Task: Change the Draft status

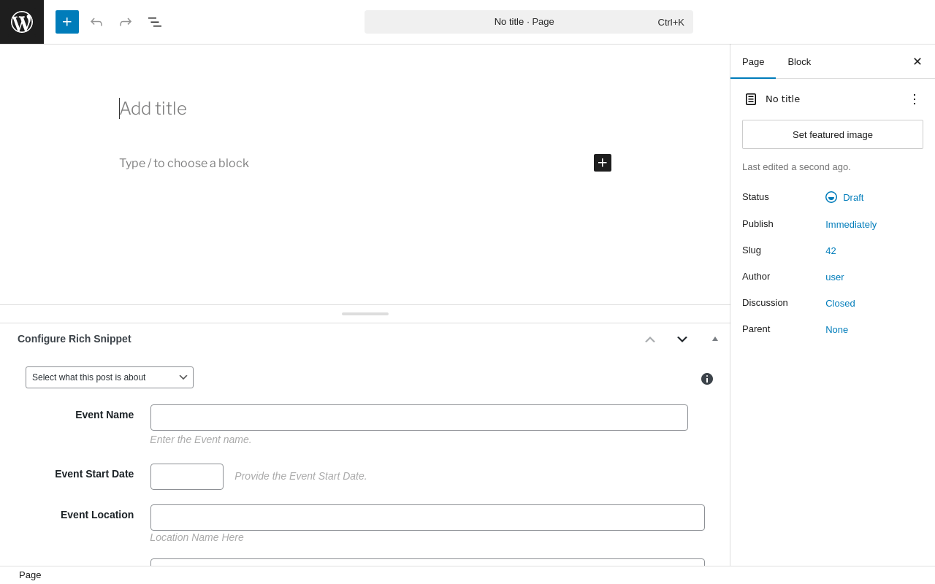Action: [x=844, y=197]
